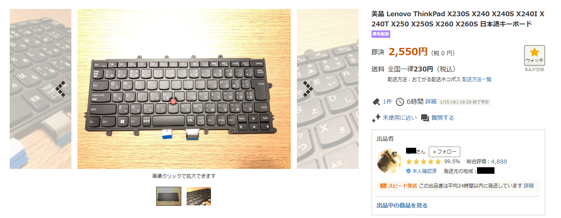The height and width of the screenshot is (218, 561).
Task: Click the 質問する link
Action: click(443, 118)
